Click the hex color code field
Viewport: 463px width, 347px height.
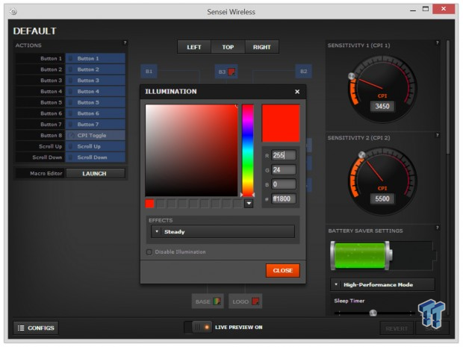[x=284, y=199]
